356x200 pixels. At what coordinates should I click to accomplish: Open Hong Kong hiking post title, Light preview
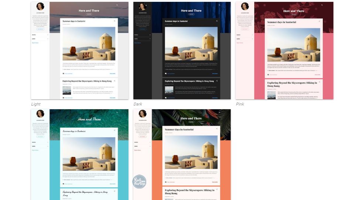pos(87,81)
